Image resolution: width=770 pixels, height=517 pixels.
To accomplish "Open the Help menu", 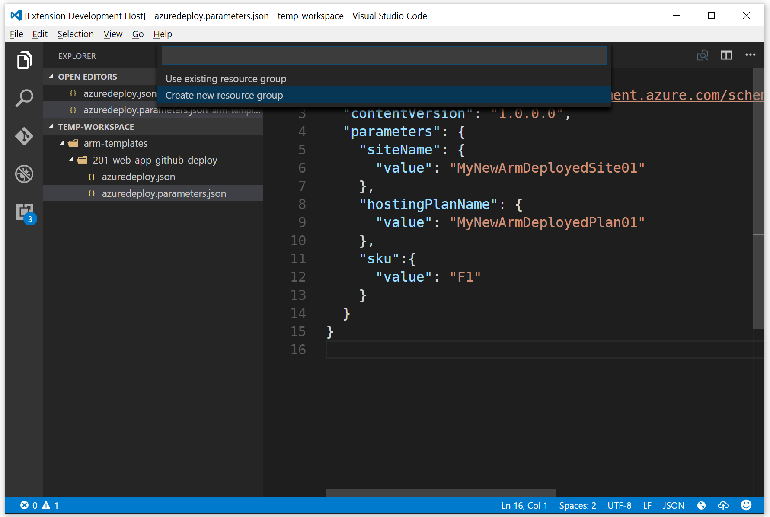I will coord(163,34).
